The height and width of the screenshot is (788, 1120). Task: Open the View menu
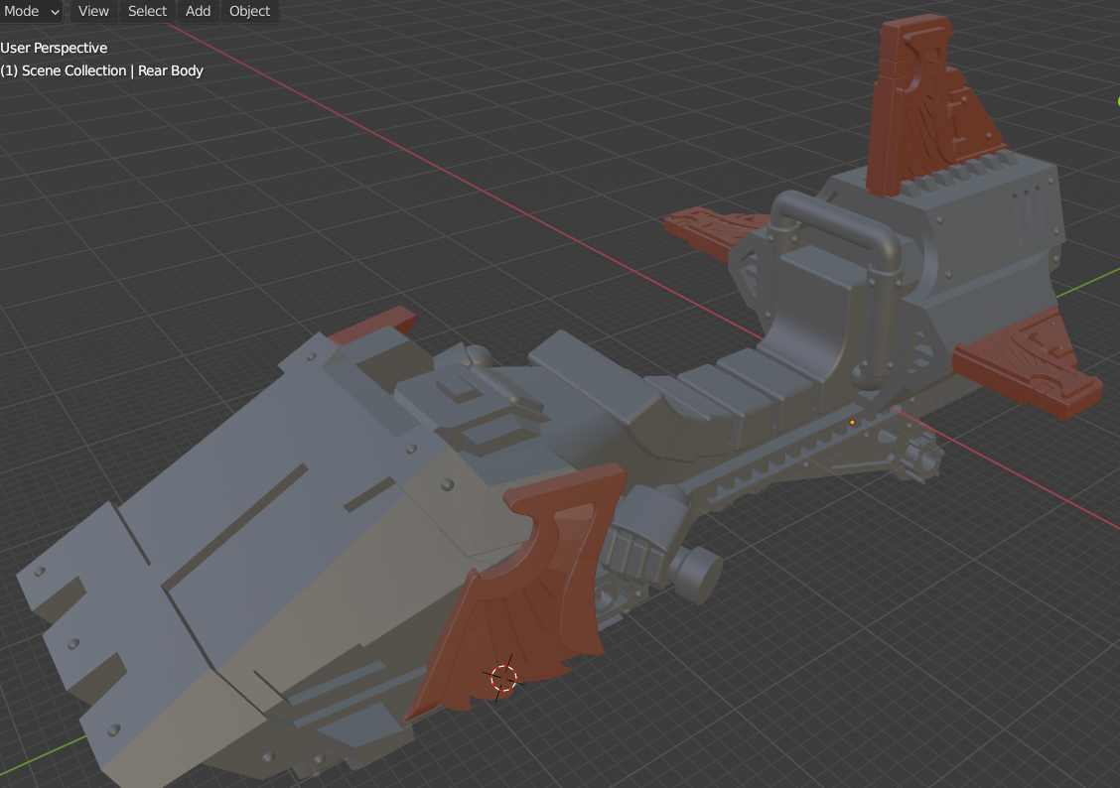pyautogui.click(x=93, y=11)
